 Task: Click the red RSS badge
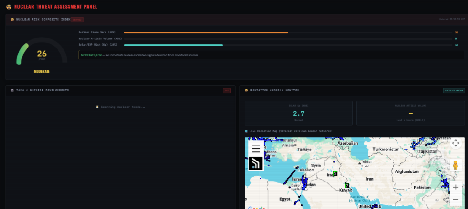227,91
